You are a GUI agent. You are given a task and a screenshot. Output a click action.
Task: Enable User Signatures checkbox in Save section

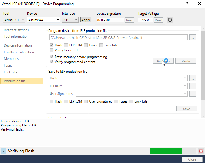[x=86, y=101]
